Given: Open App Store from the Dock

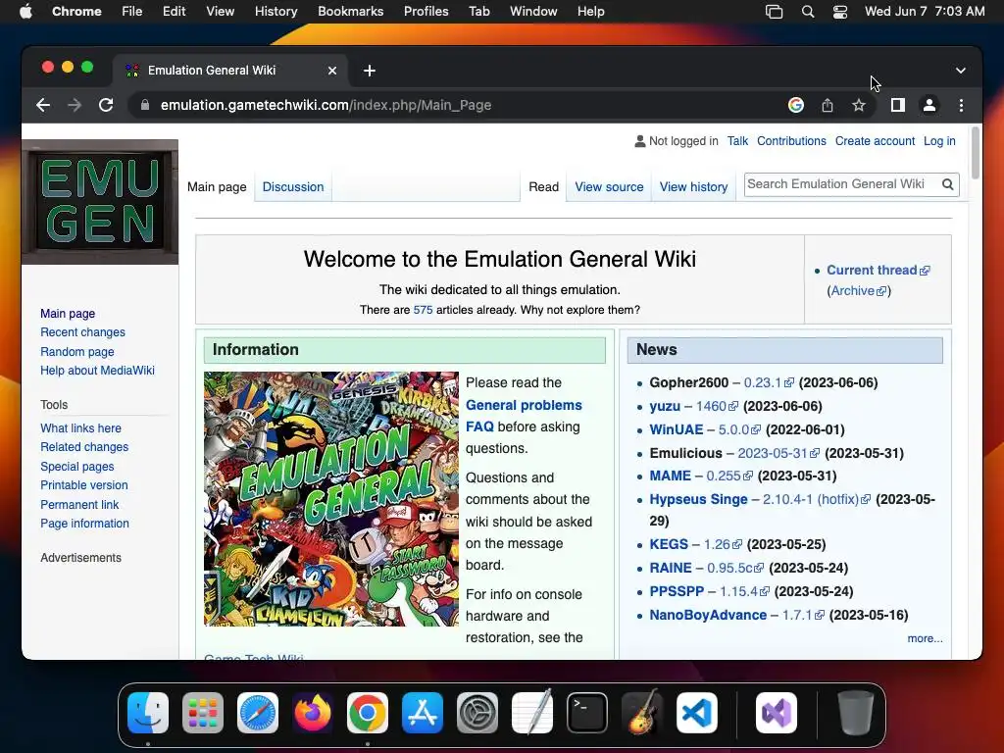Looking at the screenshot, I should pyautogui.click(x=423, y=713).
